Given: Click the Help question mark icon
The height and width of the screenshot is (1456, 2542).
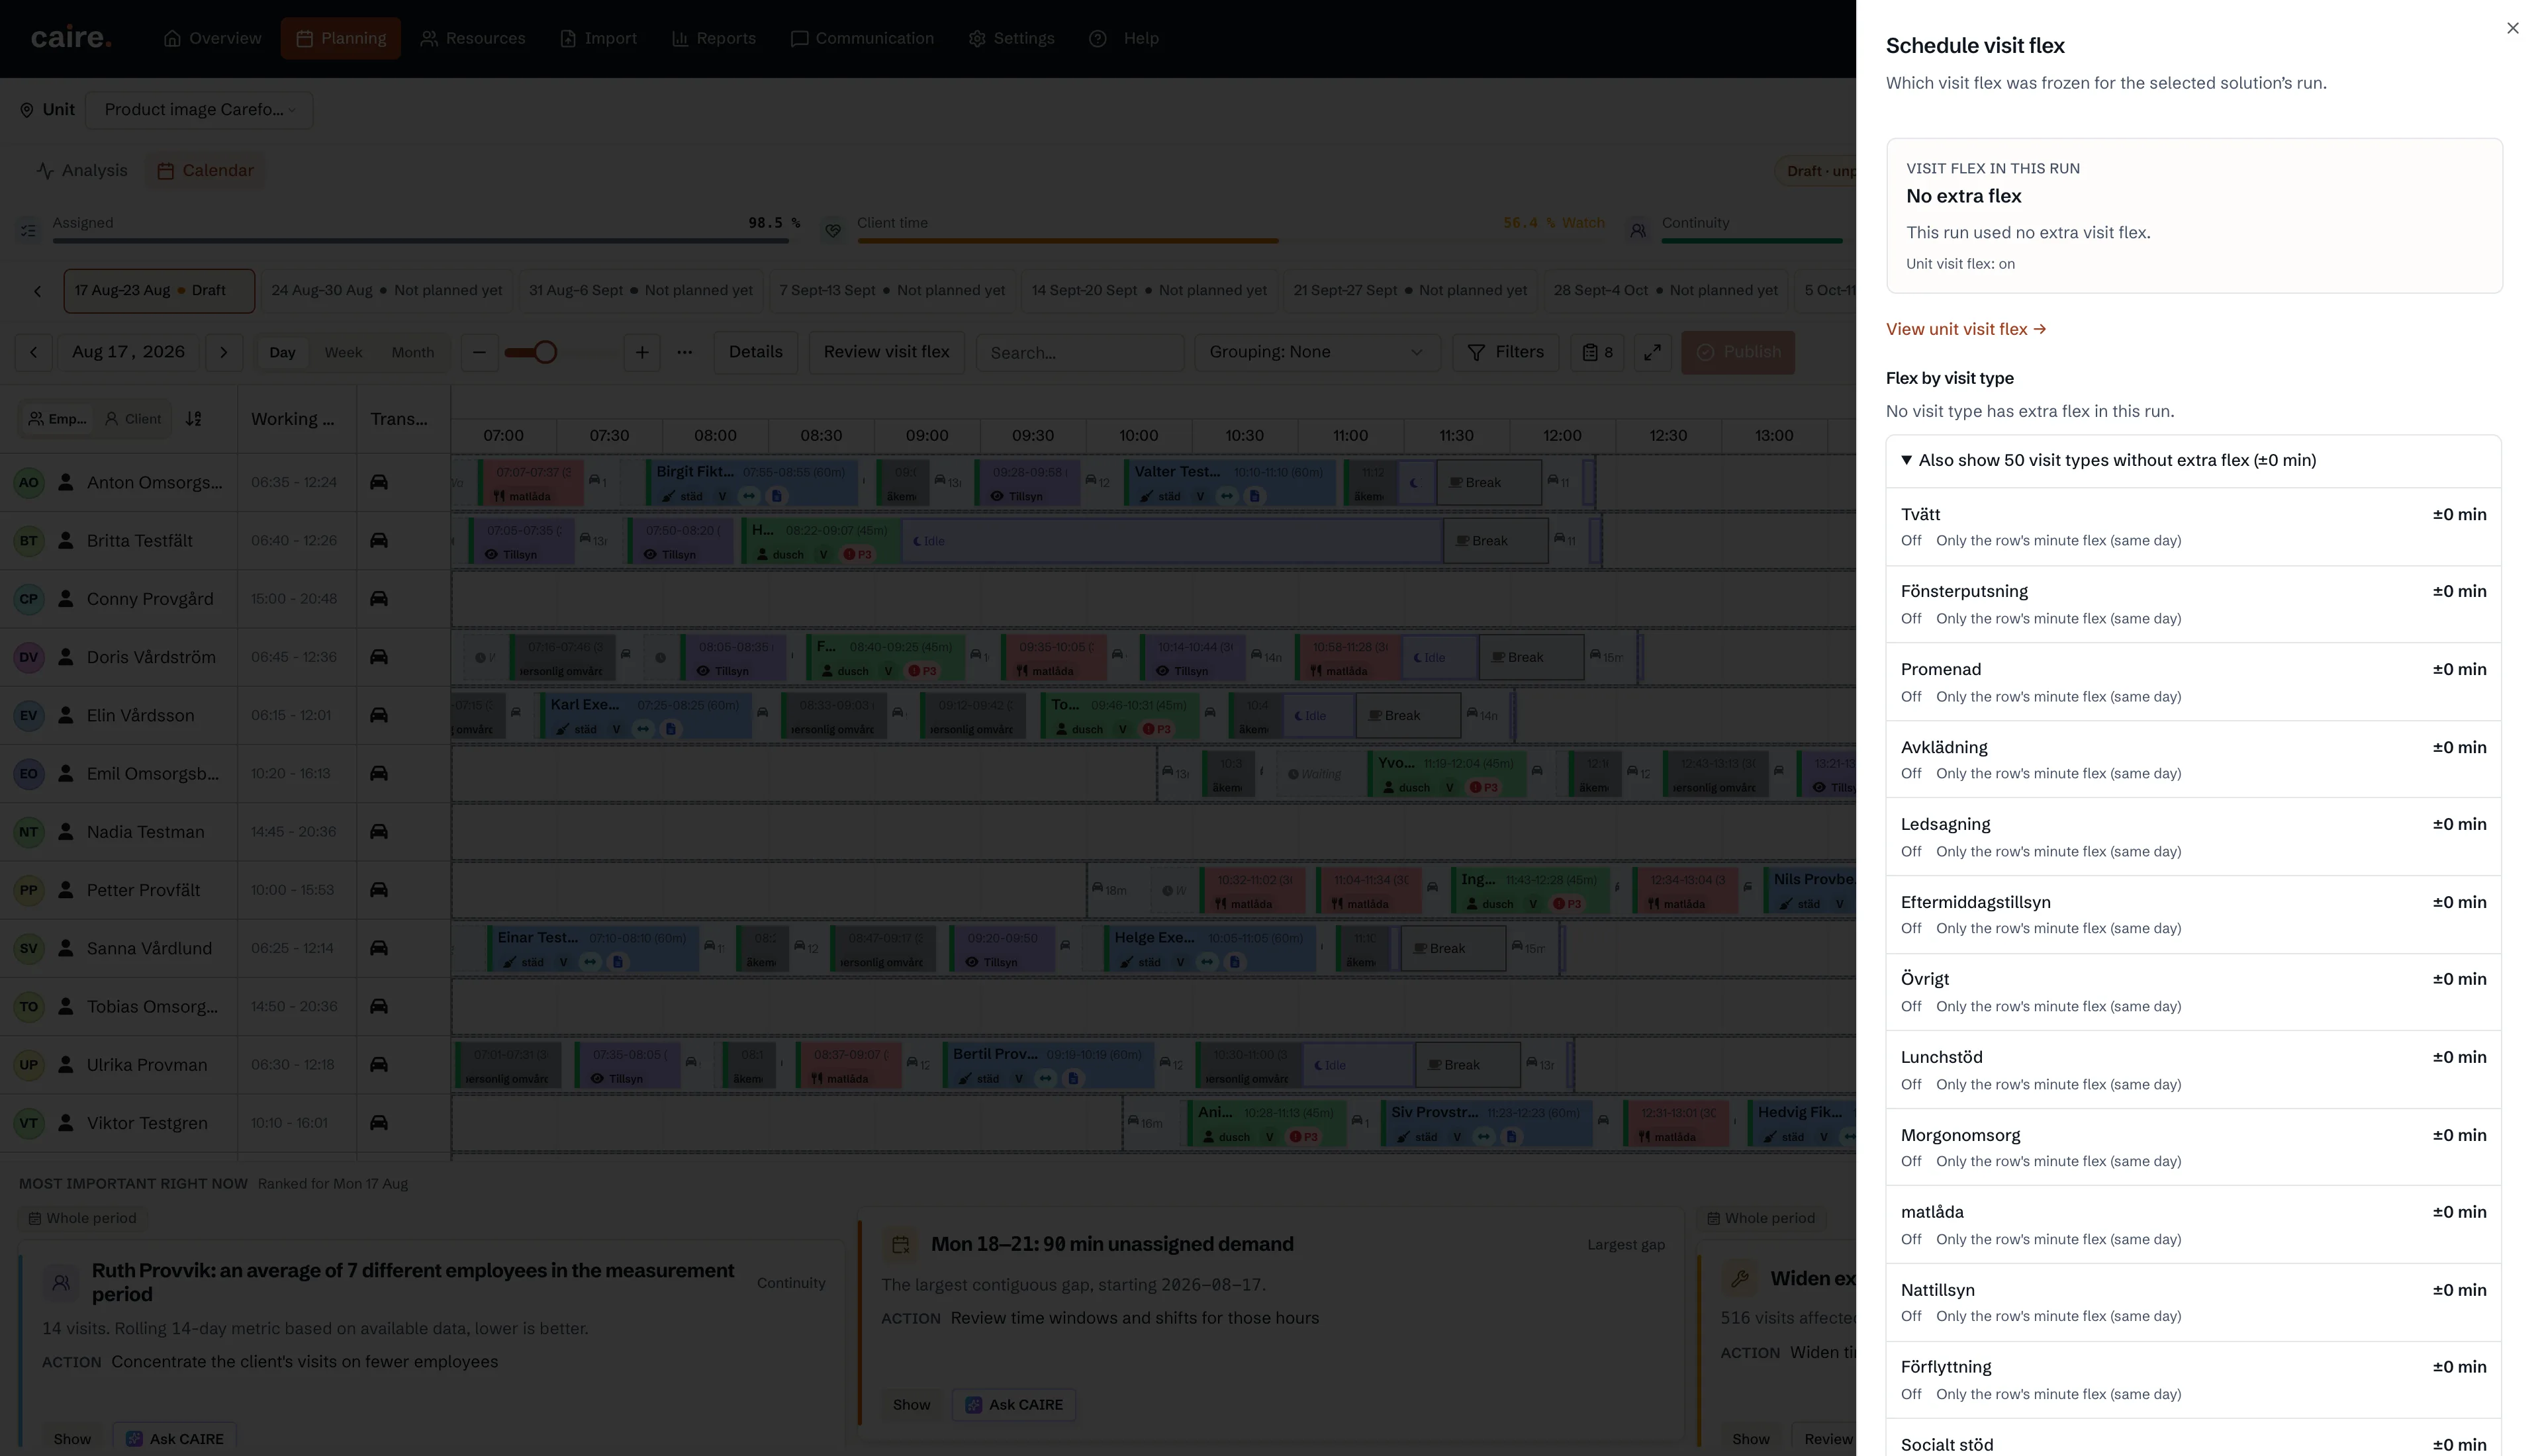Looking at the screenshot, I should click(x=1097, y=38).
